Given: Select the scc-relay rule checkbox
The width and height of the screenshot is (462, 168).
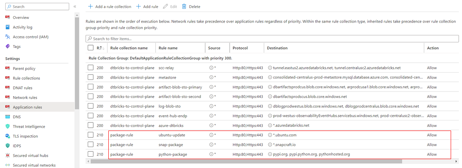Looking at the screenshot, I should pyautogui.click(x=91, y=68).
